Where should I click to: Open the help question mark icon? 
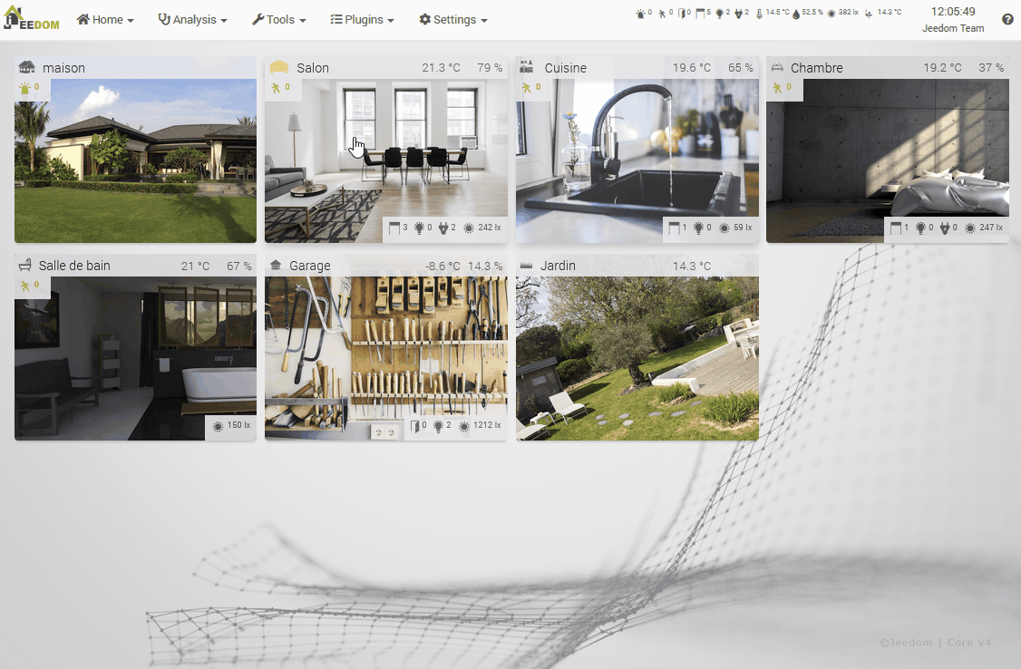1007,20
